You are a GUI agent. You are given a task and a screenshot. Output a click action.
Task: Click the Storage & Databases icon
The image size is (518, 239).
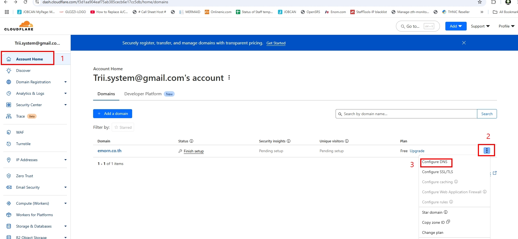pyautogui.click(x=9, y=226)
